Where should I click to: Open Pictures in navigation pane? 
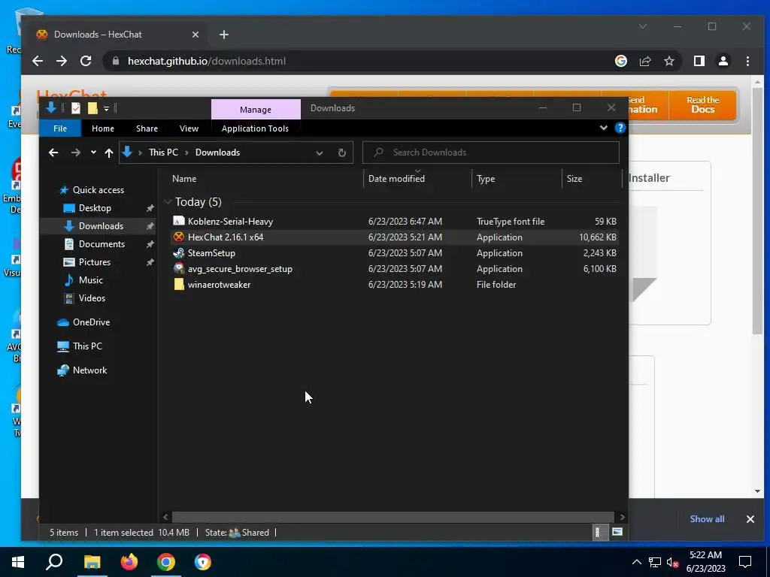click(x=94, y=262)
